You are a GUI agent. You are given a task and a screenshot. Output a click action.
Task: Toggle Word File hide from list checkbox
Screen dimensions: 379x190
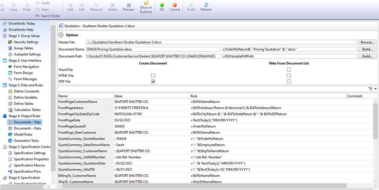point(289,69)
